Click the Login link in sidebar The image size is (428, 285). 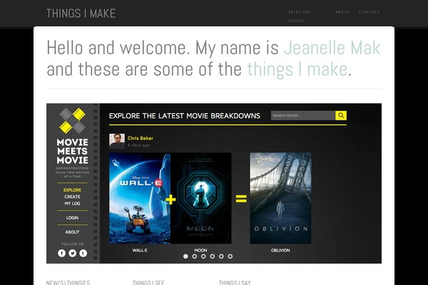click(x=72, y=217)
